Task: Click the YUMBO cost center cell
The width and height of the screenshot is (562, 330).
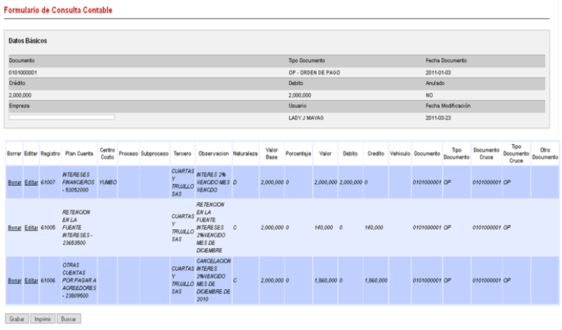Action: 107,182
